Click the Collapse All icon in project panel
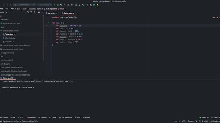The image size is (220, 123). tap(35, 12)
